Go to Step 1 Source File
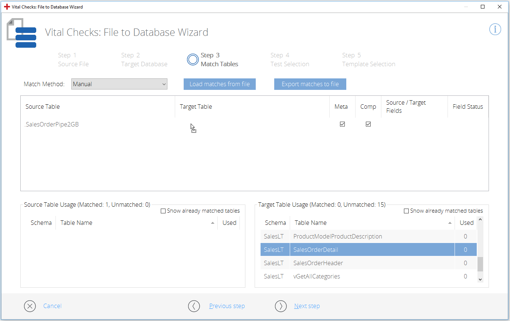Image resolution: width=510 pixels, height=321 pixels. point(73,60)
